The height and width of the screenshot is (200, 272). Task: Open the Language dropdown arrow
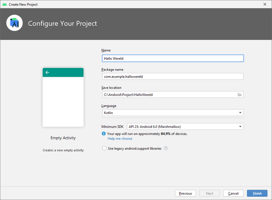coord(240,113)
